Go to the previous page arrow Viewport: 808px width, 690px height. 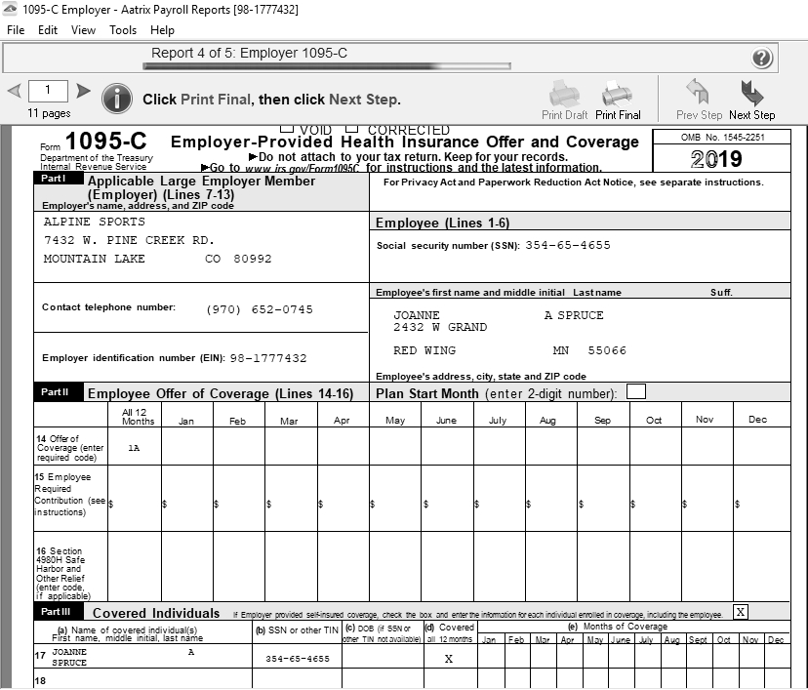pyautogui.click(x=14, y=92)
